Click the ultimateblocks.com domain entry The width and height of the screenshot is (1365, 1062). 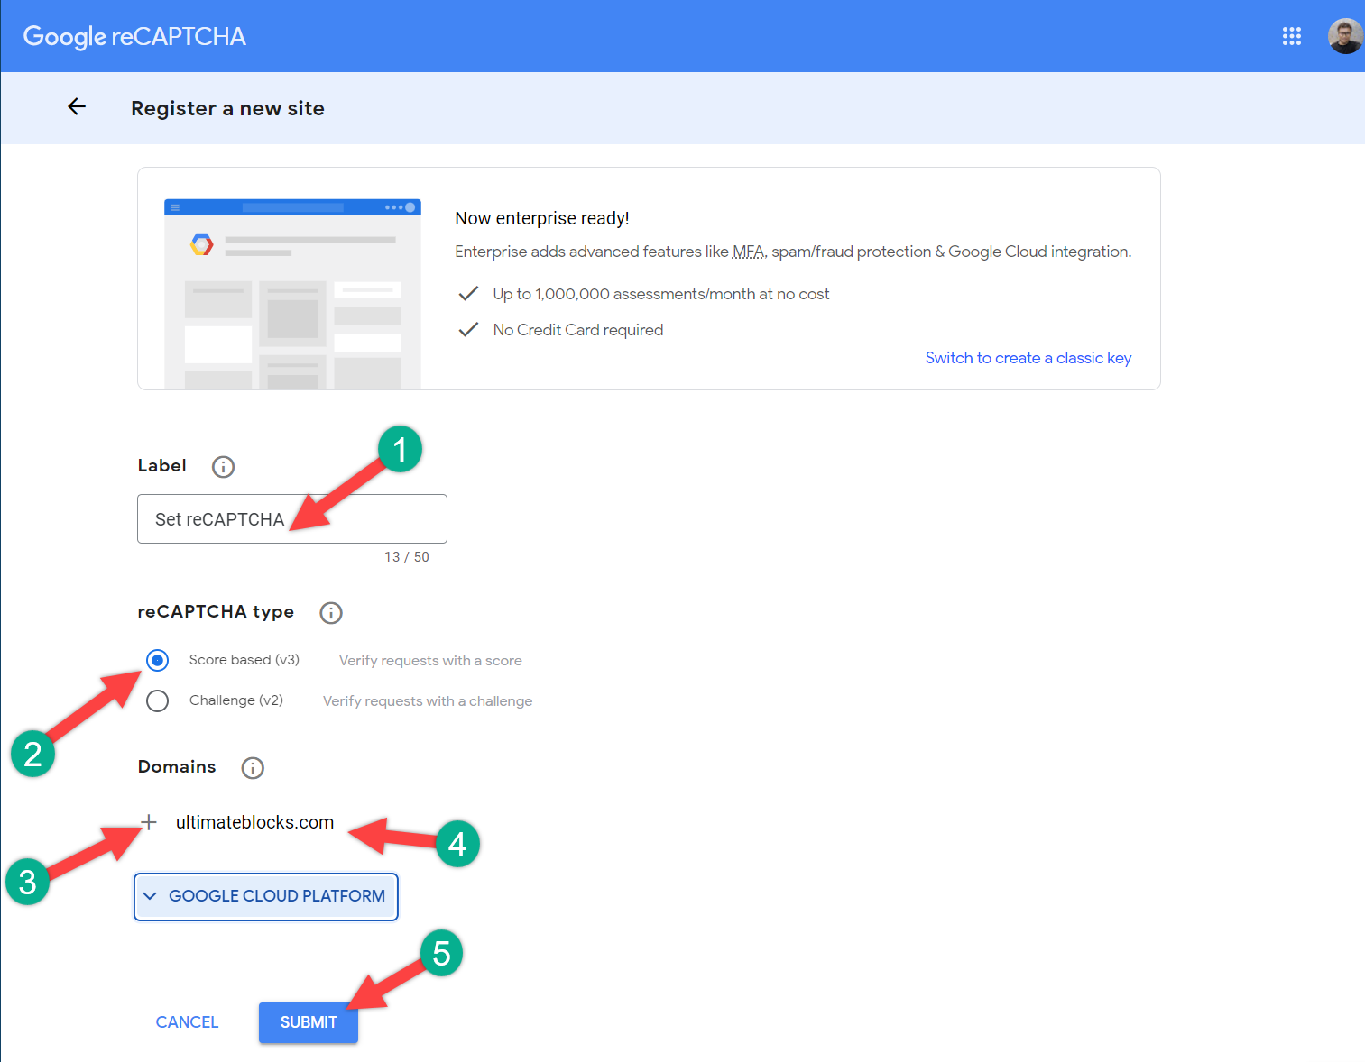coord(254,821)
